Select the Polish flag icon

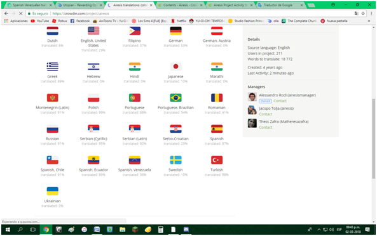click(x=93, y=98)
